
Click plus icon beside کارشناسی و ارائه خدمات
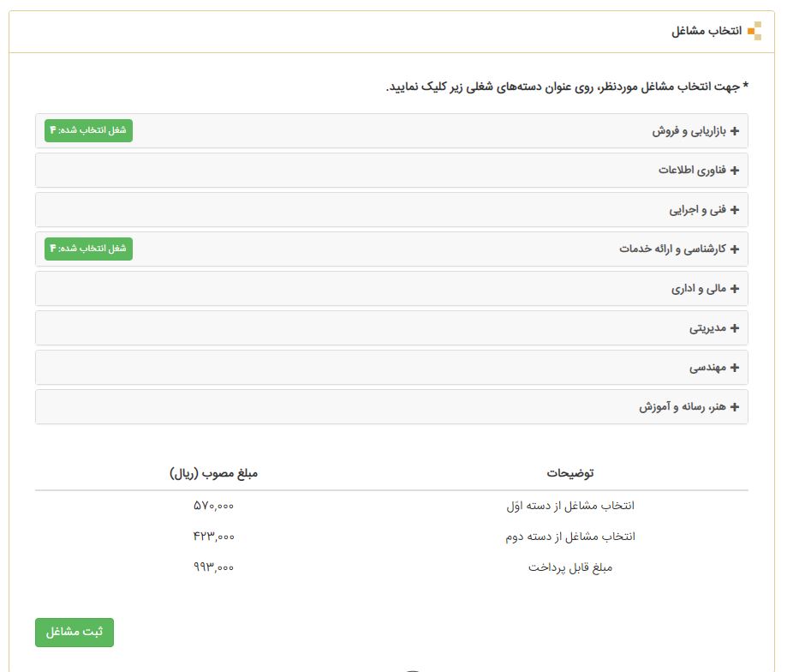pyautogui.click(x=735, y=249)
